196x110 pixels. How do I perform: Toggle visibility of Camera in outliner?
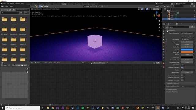tap(194, 13)
